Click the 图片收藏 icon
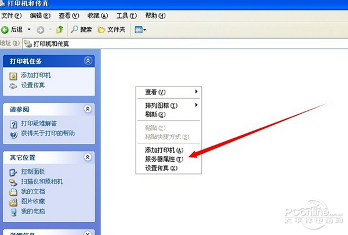The width and height of the screenshot is (348, 235). pos(13,202)
